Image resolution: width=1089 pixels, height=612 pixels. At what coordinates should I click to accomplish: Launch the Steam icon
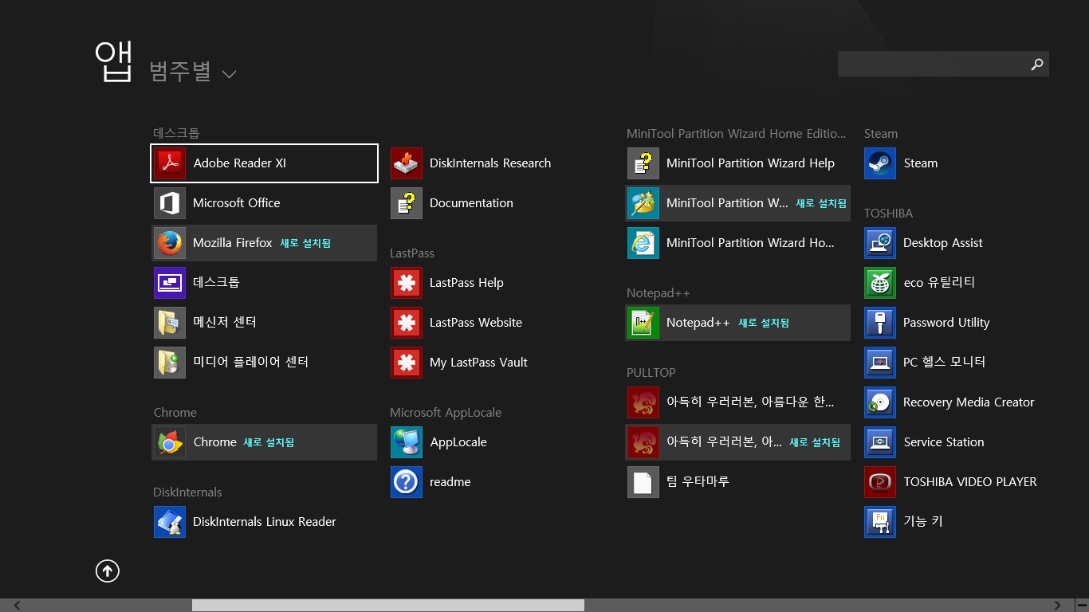(880, 163)
